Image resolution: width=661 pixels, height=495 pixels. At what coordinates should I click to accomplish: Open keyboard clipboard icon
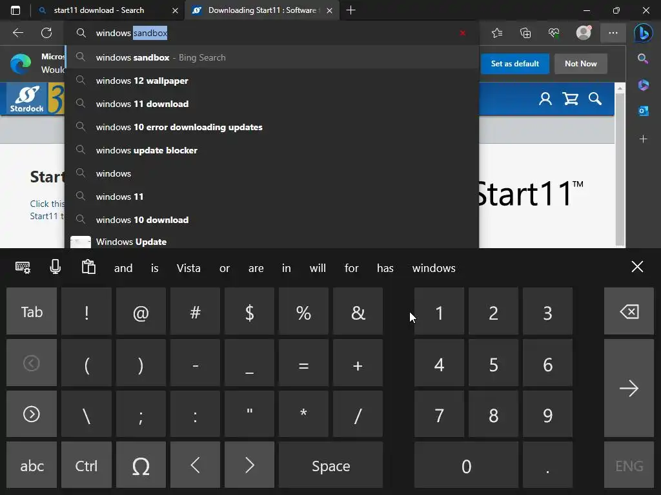(x=88, y=267)
